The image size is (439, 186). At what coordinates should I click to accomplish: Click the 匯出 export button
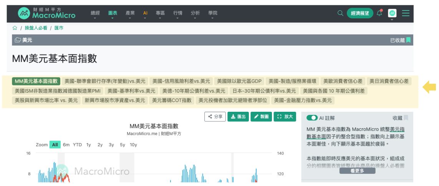point(238,117)
